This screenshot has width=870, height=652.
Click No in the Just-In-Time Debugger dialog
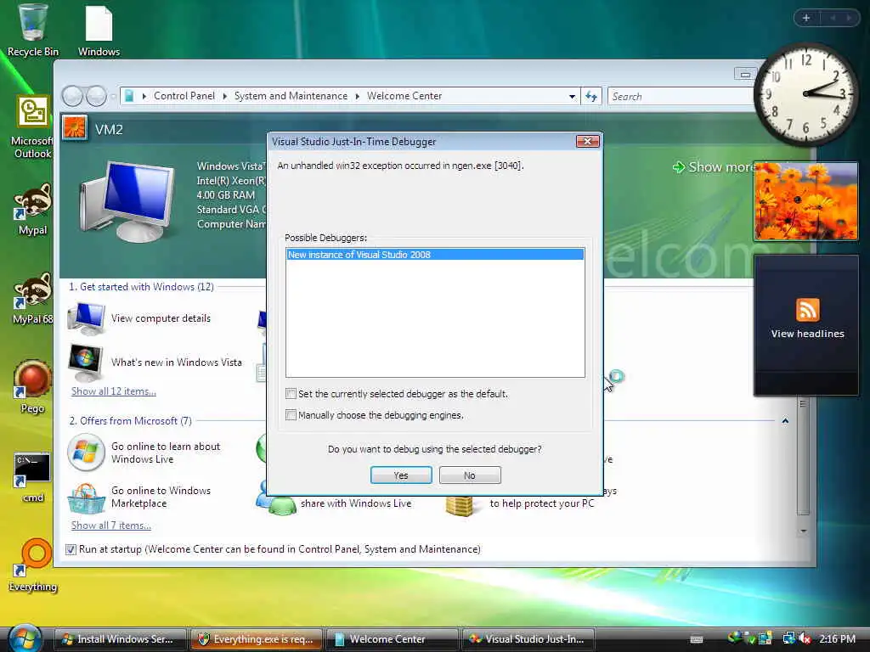coord(470,475)
